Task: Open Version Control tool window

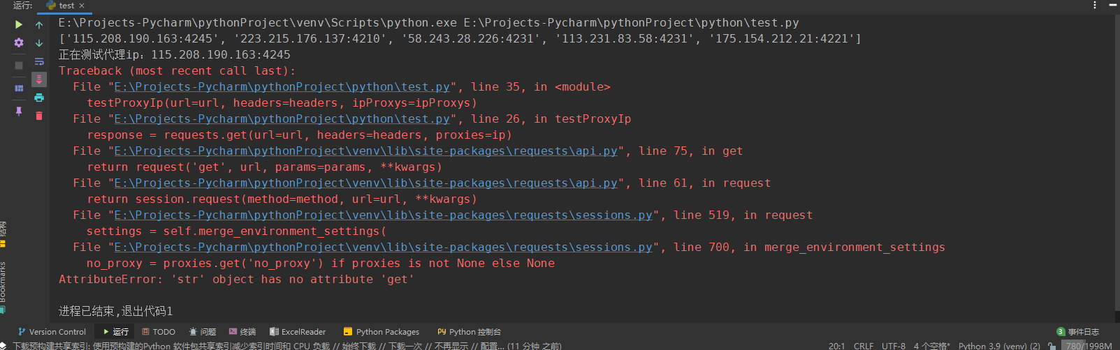Action: tap(52, 332)
